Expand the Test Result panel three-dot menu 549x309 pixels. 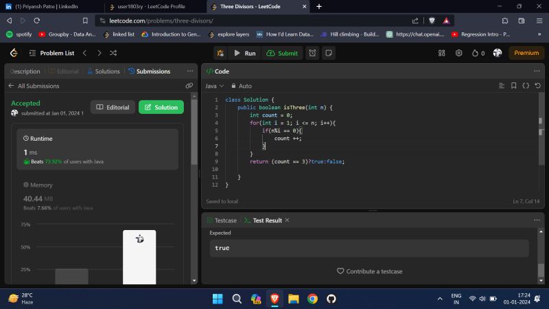pos(537,220)
